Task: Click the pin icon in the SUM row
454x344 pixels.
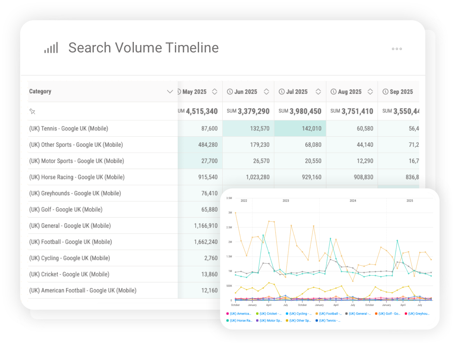Action: [x=33, y=111]
